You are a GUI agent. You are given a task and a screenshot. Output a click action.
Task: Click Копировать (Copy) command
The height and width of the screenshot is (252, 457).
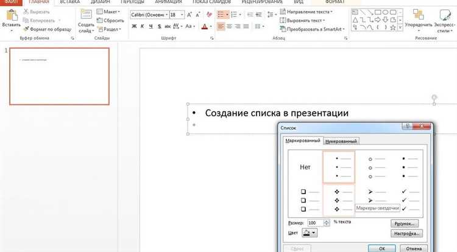[39, 20]
